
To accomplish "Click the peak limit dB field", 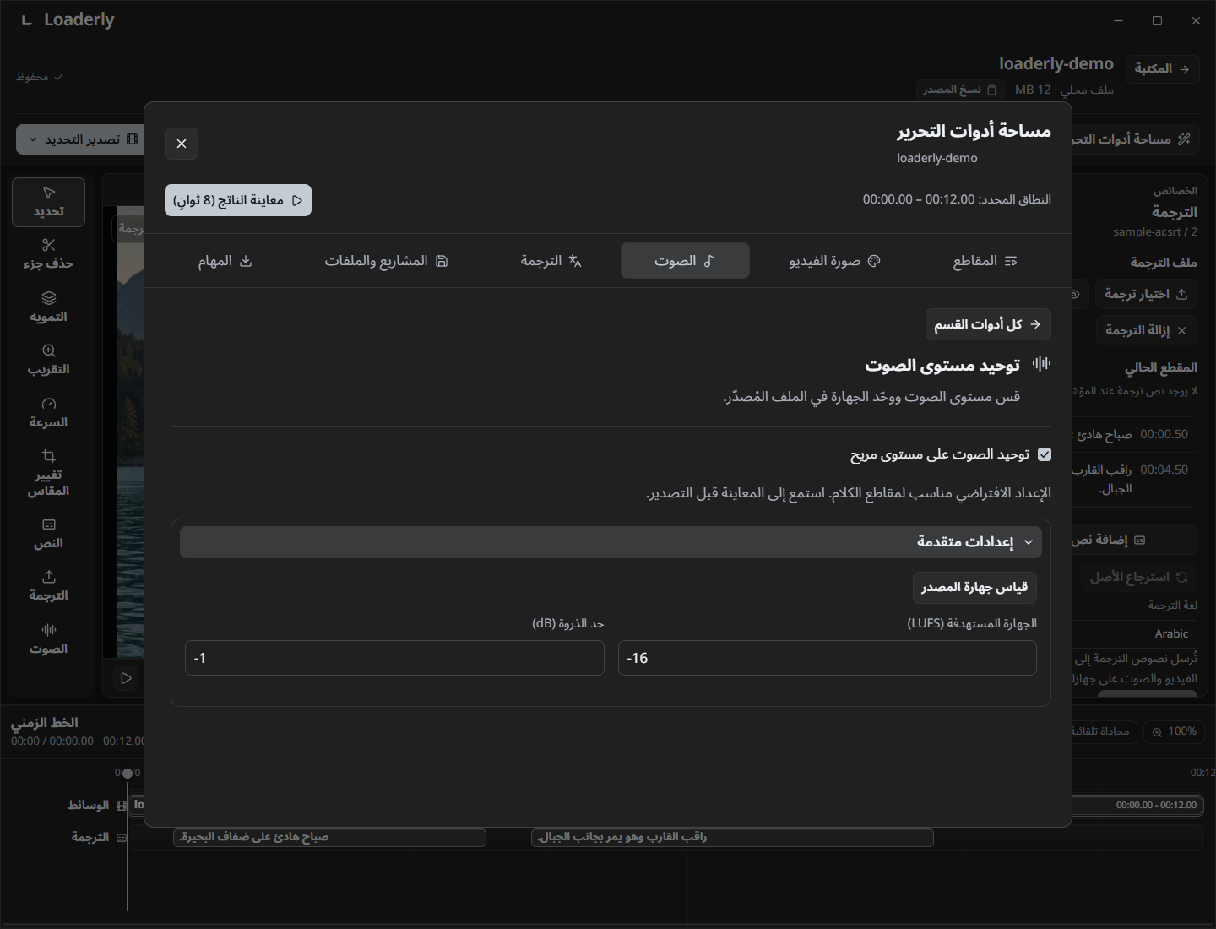I will coord(394,658).
